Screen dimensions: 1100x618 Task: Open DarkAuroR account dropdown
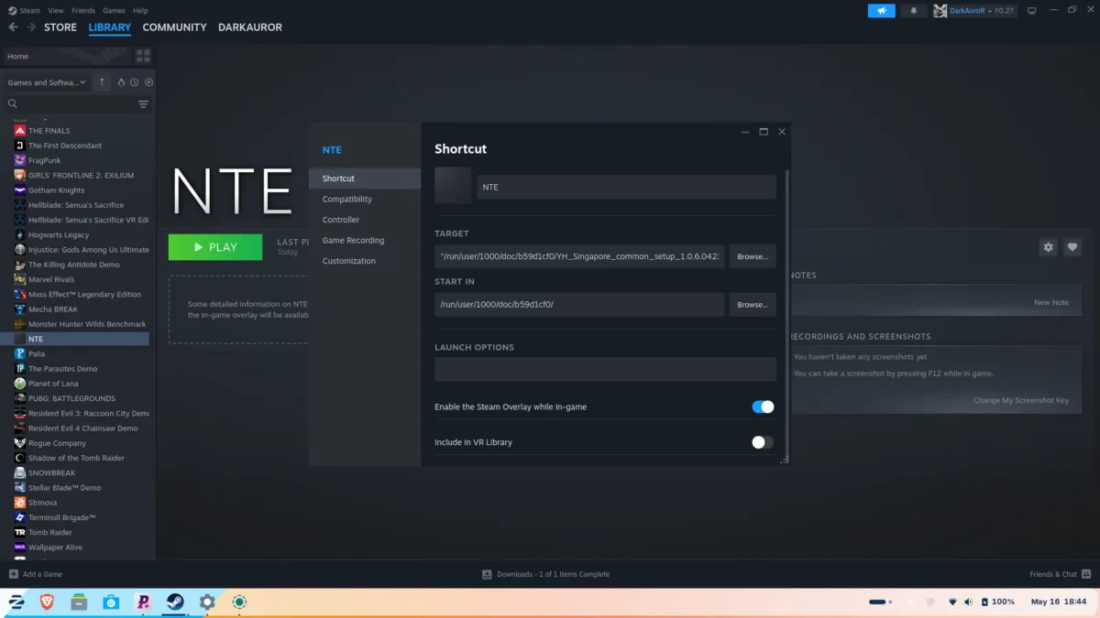pos(975,11)
